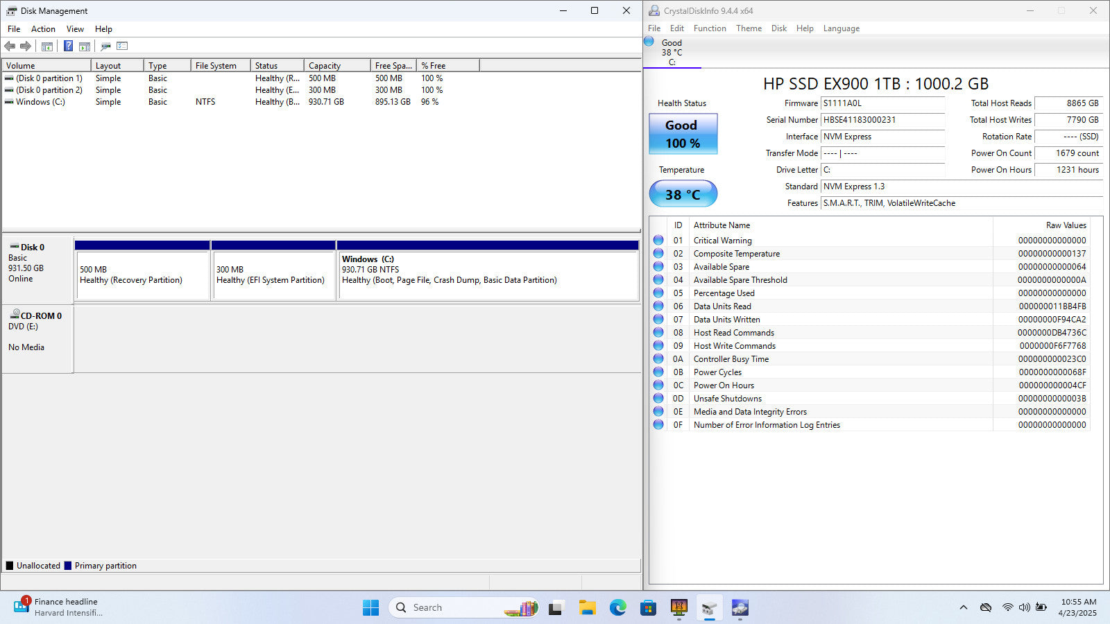The width and height of the screenshot is (1110, 624).
Task: Open the Disk Management View menu
Action: [75, 29]
